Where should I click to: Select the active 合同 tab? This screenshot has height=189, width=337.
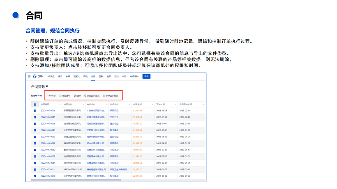click(x=93, y=76)
